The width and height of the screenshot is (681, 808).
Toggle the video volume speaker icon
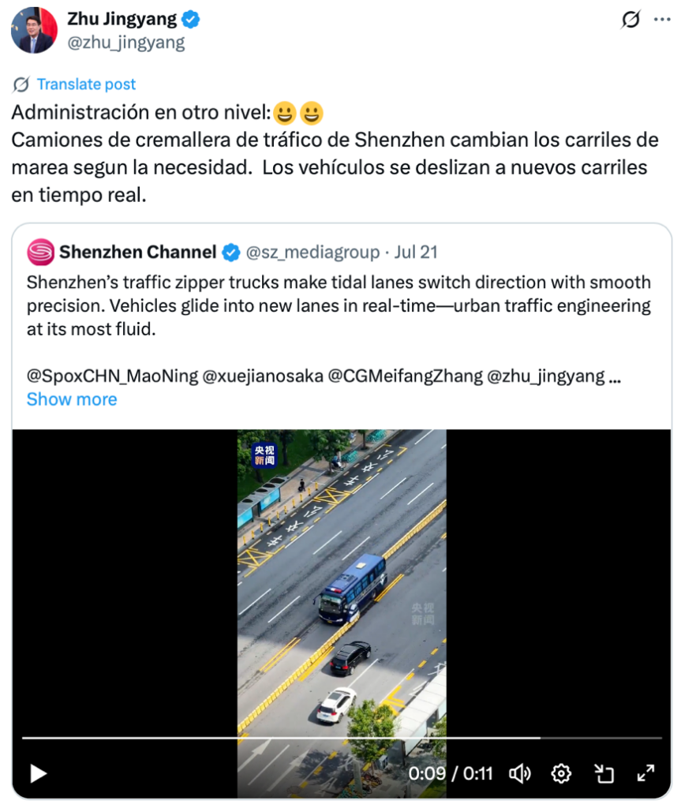pyautogui.click(x=520, y=773)
